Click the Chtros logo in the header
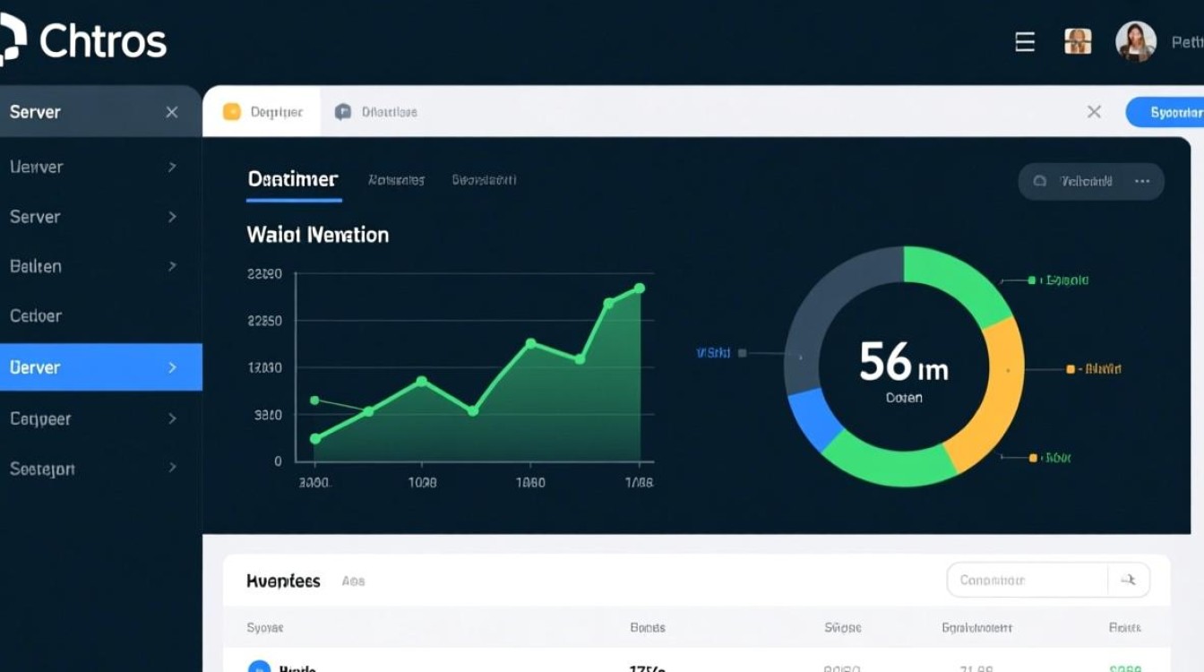This screenshot has width=1204, height=672. (x=85, y=41)
